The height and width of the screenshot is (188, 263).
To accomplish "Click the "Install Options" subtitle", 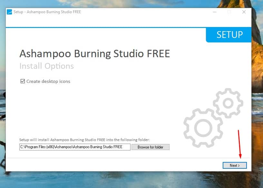I will tap(46, 66).
